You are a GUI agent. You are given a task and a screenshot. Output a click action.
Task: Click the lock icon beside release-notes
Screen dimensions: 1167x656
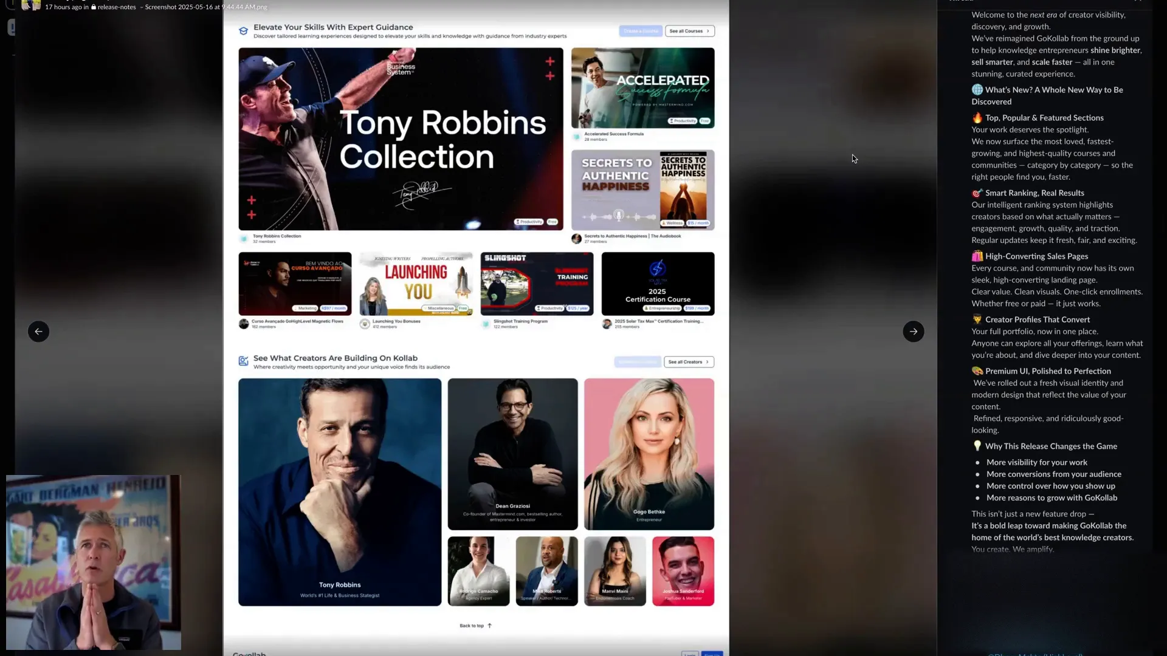pyautogui.click(x=94, y=7)
